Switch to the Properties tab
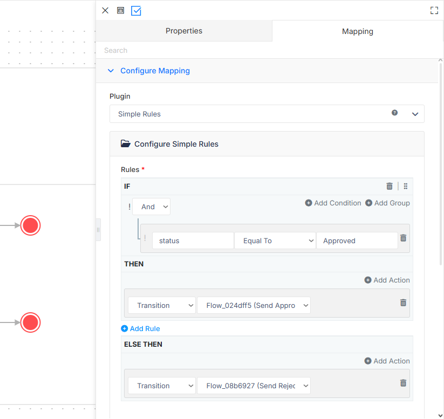Image resolution: width=444 pixels, height=419 pixels. point(184,31)
